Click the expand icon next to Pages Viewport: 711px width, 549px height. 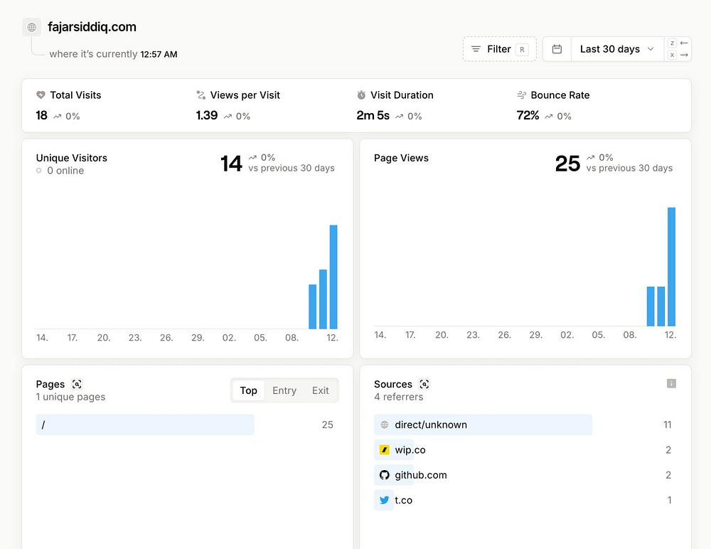(x=77, y=384)
